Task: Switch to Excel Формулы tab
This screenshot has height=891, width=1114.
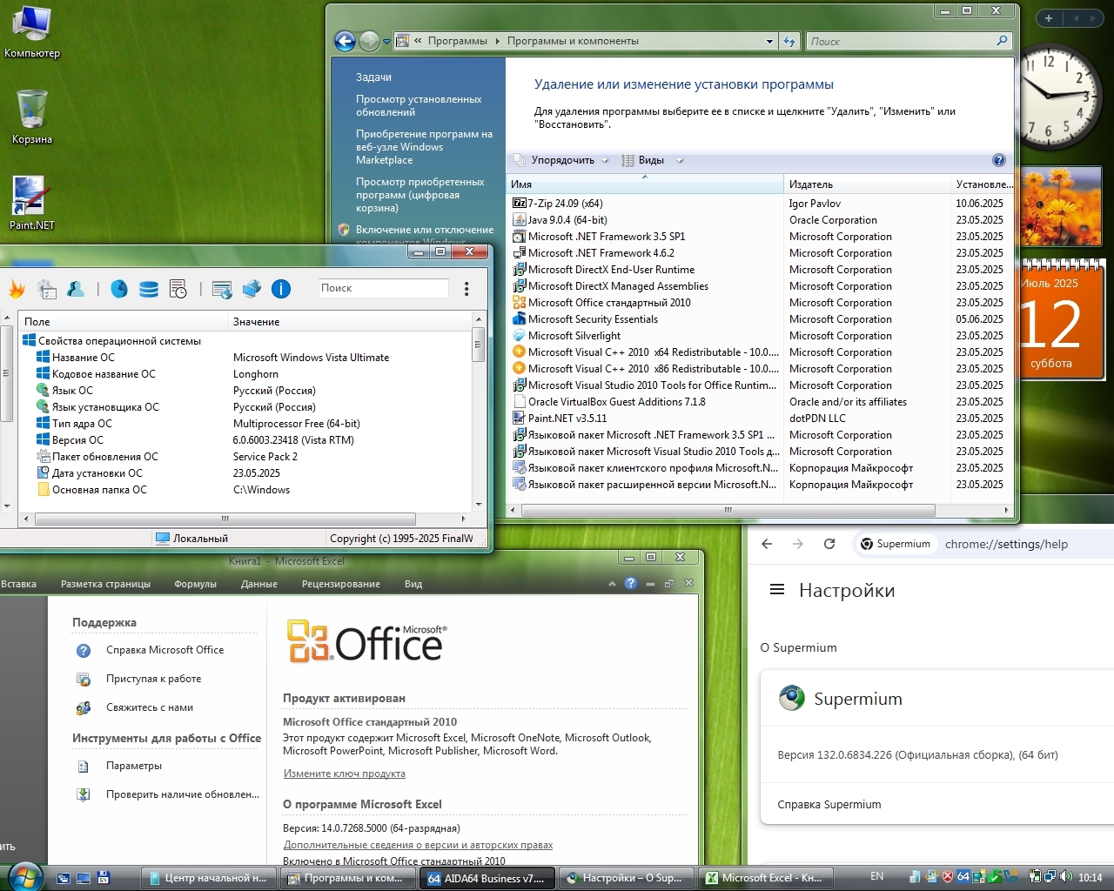Action: (195, 584)
